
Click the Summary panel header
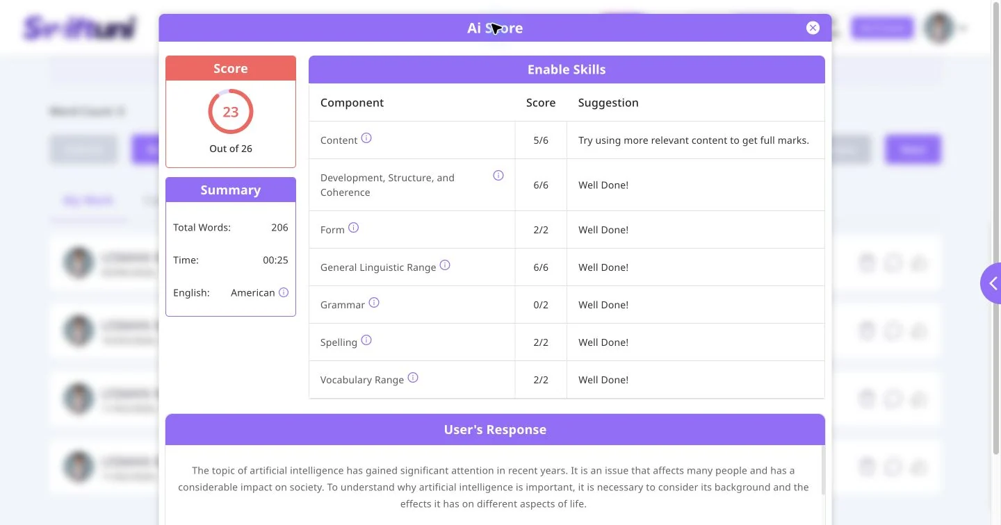pyautogui.click(x=231, y=190)
